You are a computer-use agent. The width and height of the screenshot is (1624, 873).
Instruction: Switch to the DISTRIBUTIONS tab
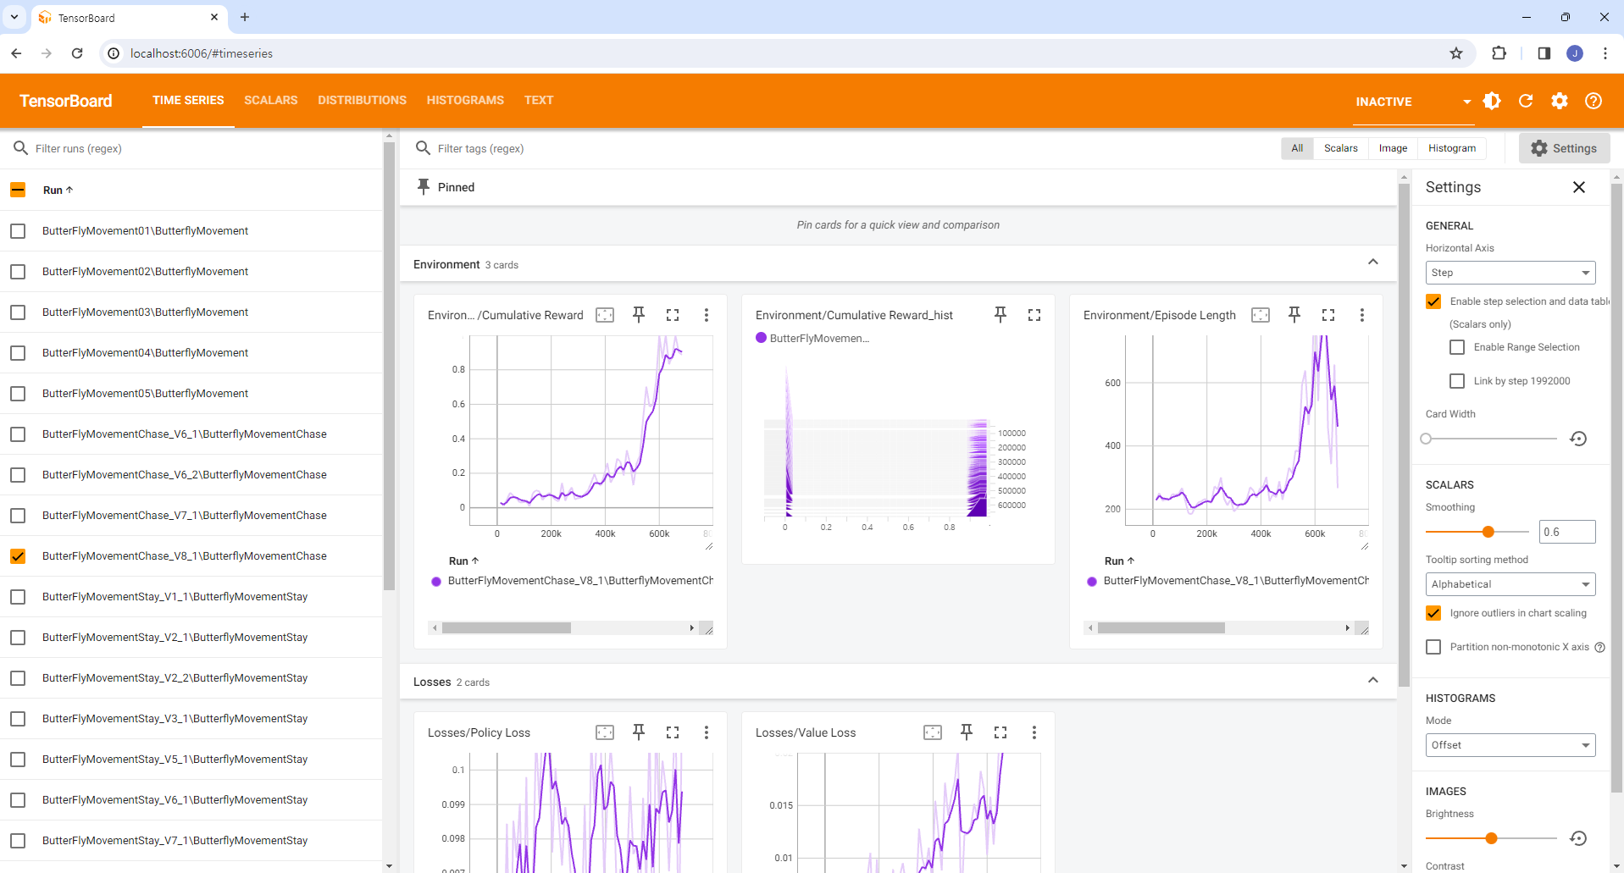(x=362, y=100)
